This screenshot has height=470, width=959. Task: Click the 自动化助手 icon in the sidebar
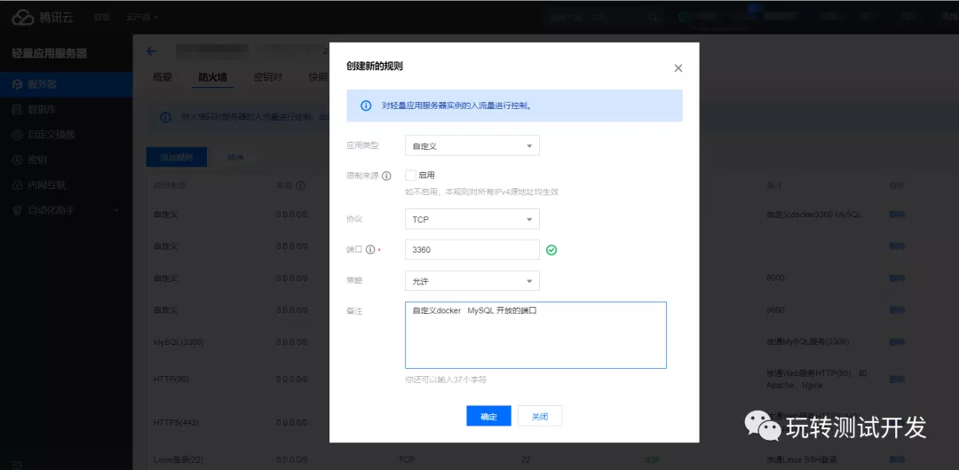click(17, 210)
